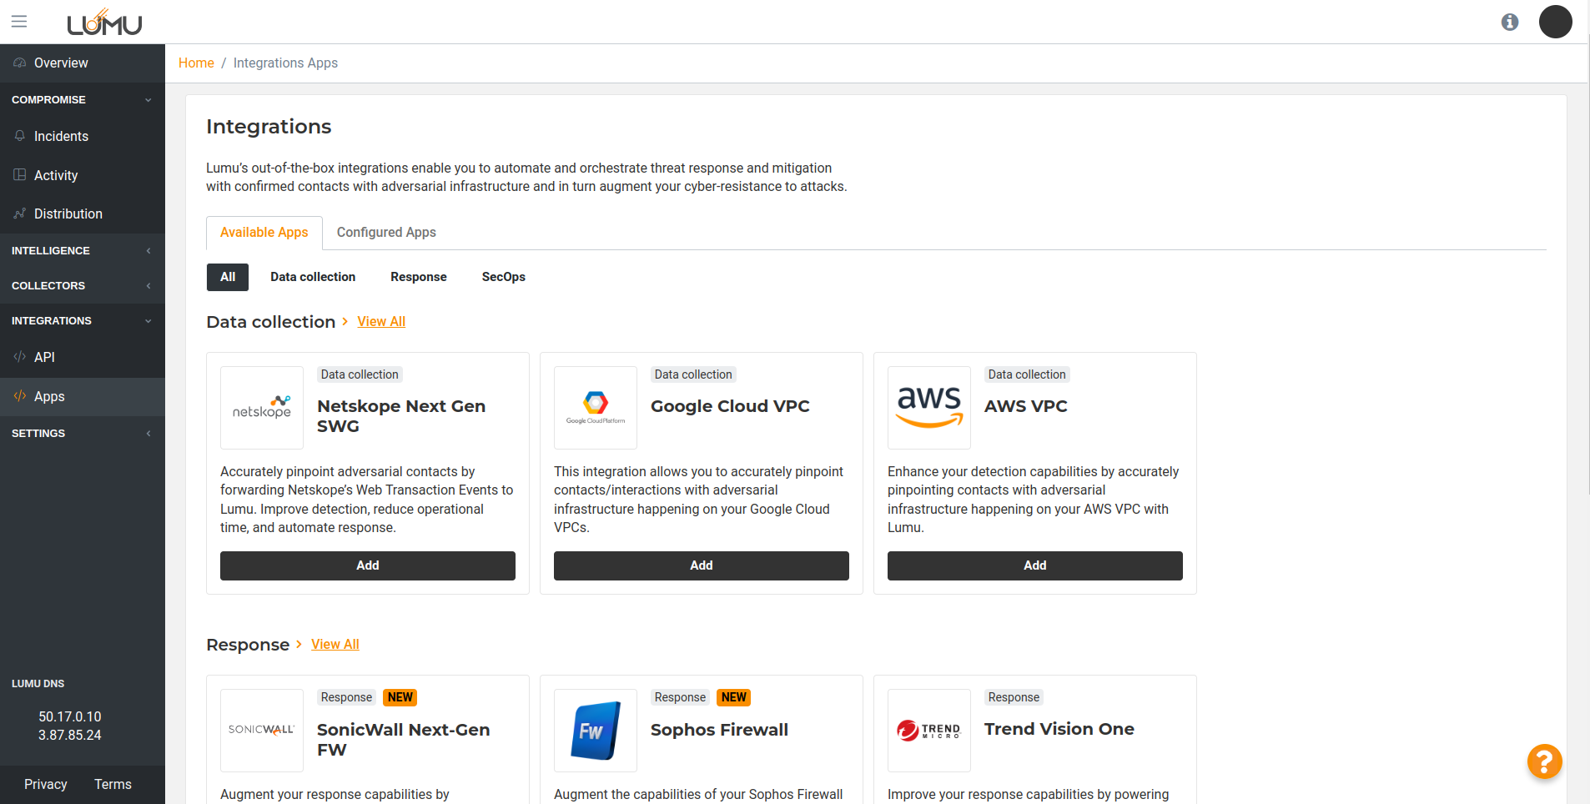This screenshot has height=804, width=1590.
Task: Click the Google Cloud Platform logo
Action: click(596, 408)
